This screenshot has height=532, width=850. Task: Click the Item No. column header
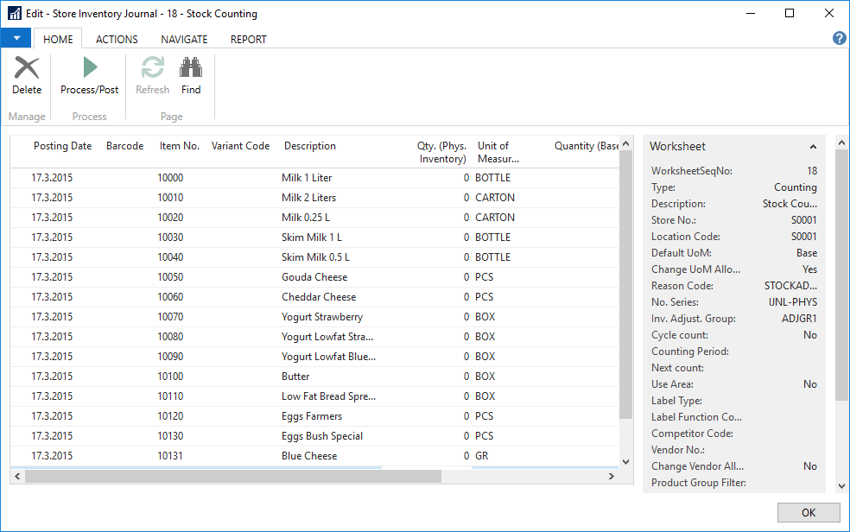pyautogui.click(x=180, y=146)
